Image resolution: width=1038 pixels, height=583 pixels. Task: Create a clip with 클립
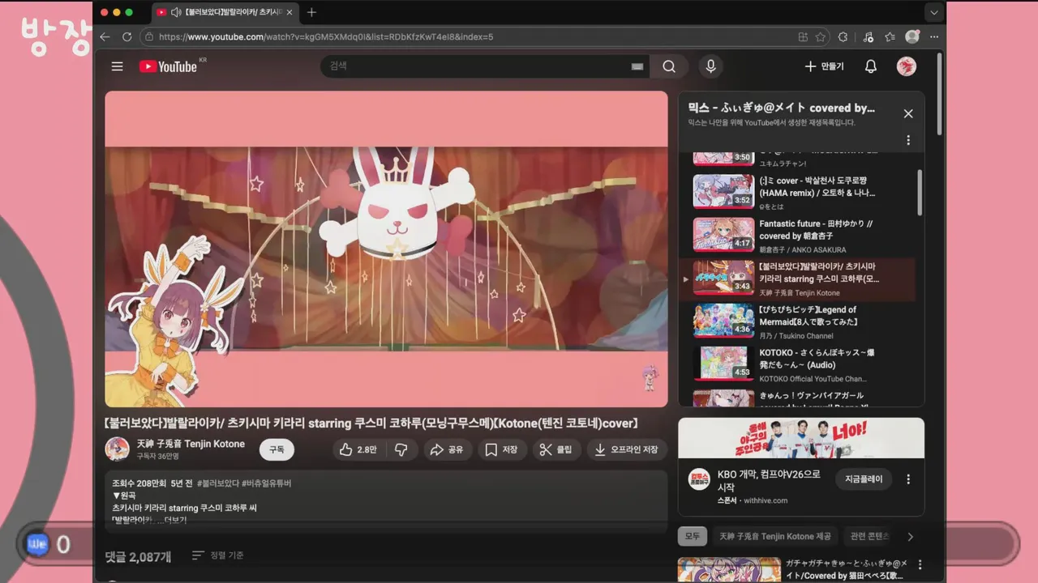coord(556,449)
